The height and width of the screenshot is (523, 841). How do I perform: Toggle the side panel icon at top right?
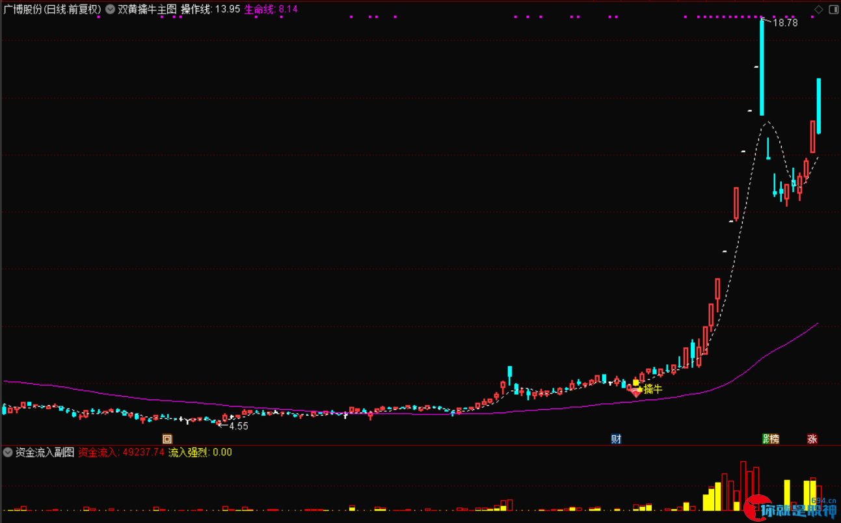833,9
